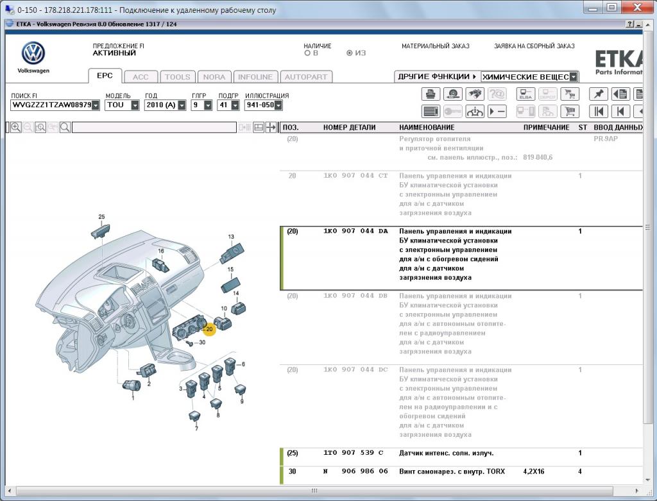
Task: Open the ELBA terminal icon
Action: pyautogui.click(x=525, y=94)
